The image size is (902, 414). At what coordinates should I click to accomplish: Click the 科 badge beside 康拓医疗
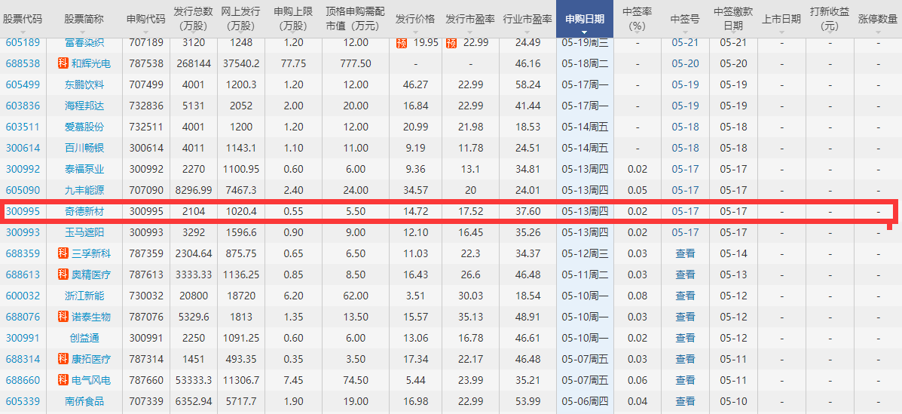pos(63,359)
